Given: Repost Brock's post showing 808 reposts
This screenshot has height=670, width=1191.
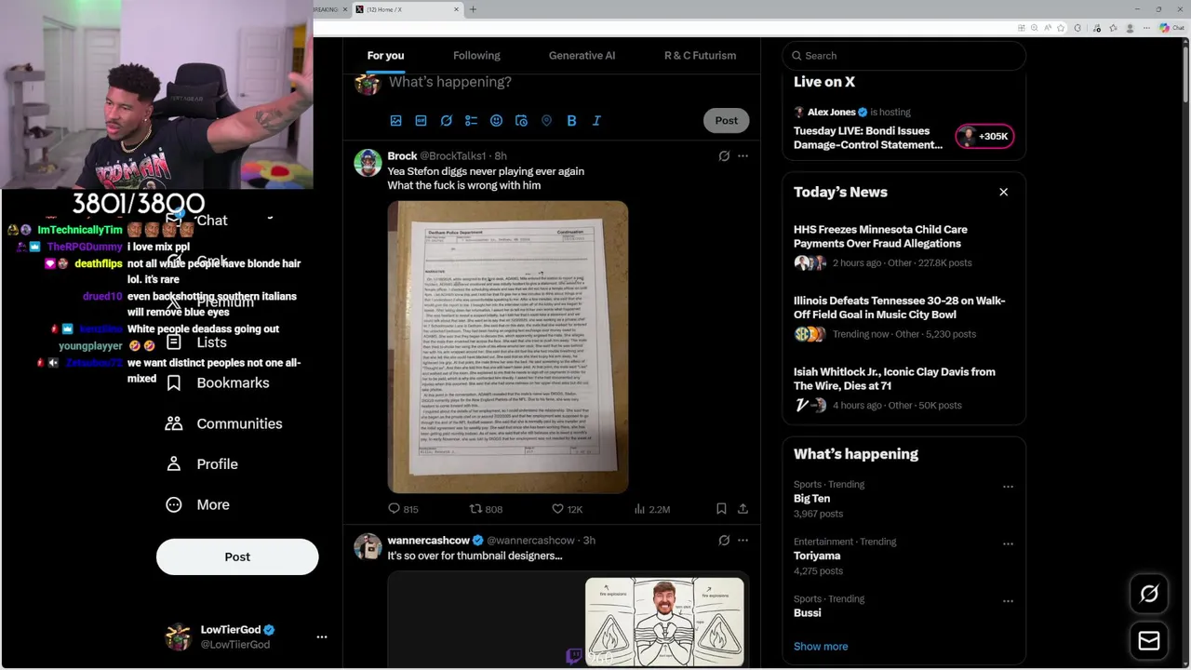Looking at the screenshot, I should 486,509.
